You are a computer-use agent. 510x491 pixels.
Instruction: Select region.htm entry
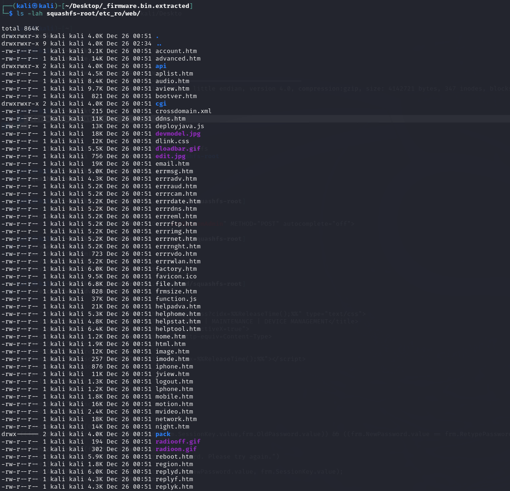tap(174, 464)
